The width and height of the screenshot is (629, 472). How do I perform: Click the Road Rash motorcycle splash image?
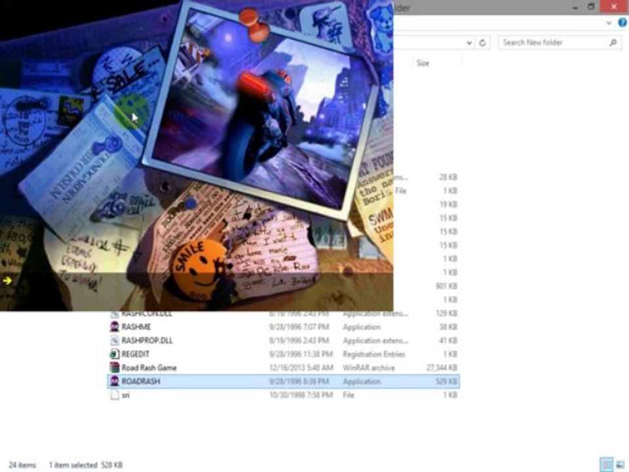point(197,155)
